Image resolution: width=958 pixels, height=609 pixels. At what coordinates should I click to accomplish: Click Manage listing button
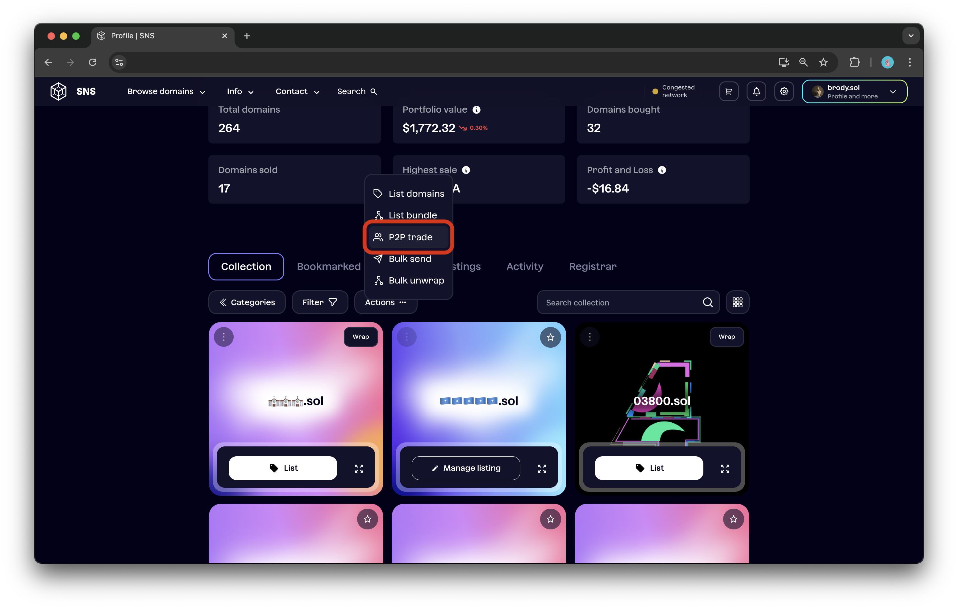click(465, 468)
